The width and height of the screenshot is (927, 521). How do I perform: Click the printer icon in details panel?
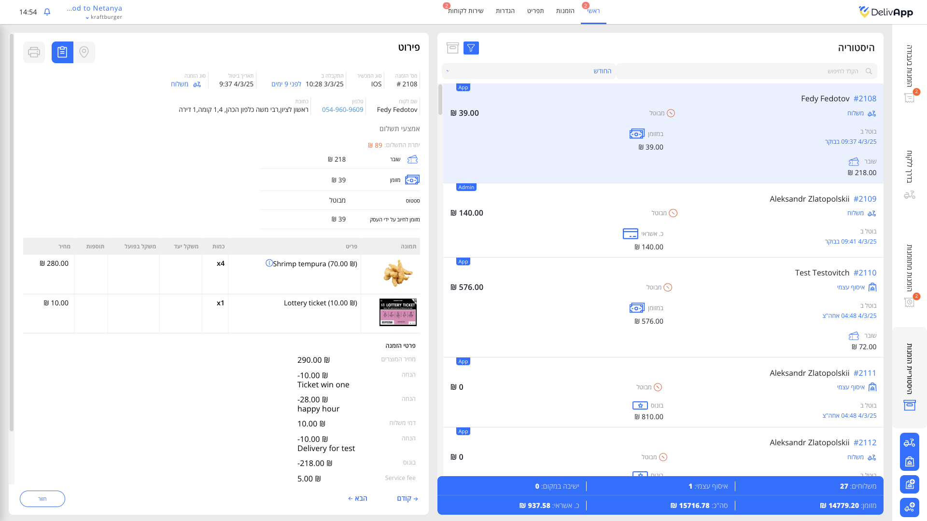pos(34,52)
